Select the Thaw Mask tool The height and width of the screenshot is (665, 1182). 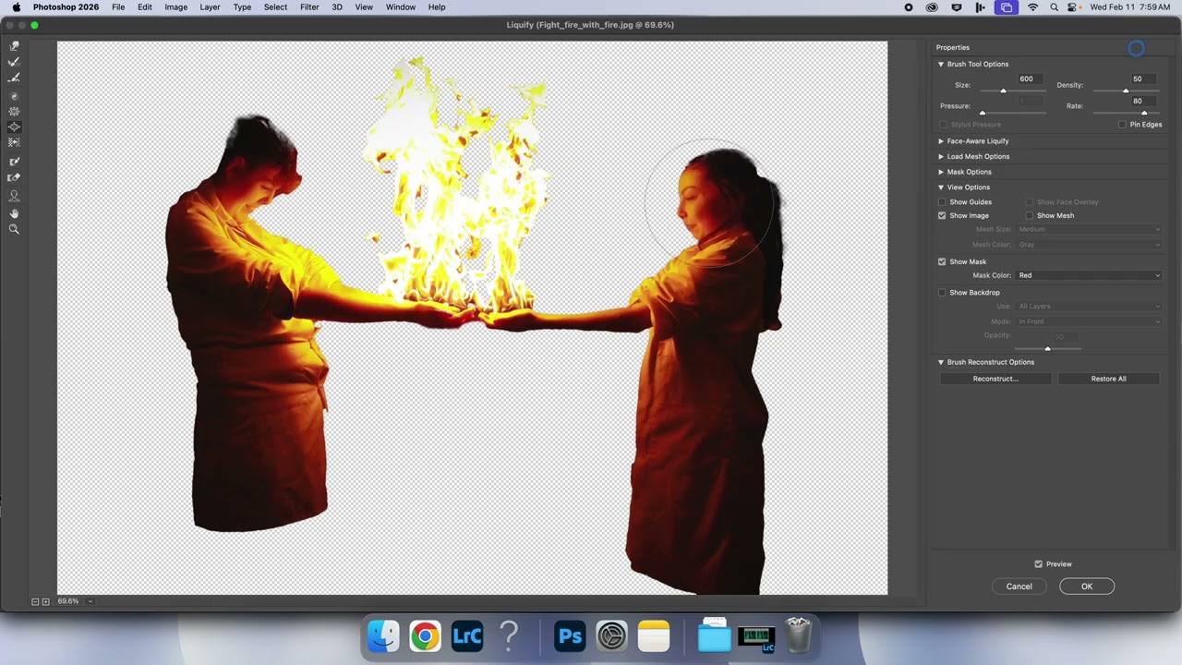(14, 177)
